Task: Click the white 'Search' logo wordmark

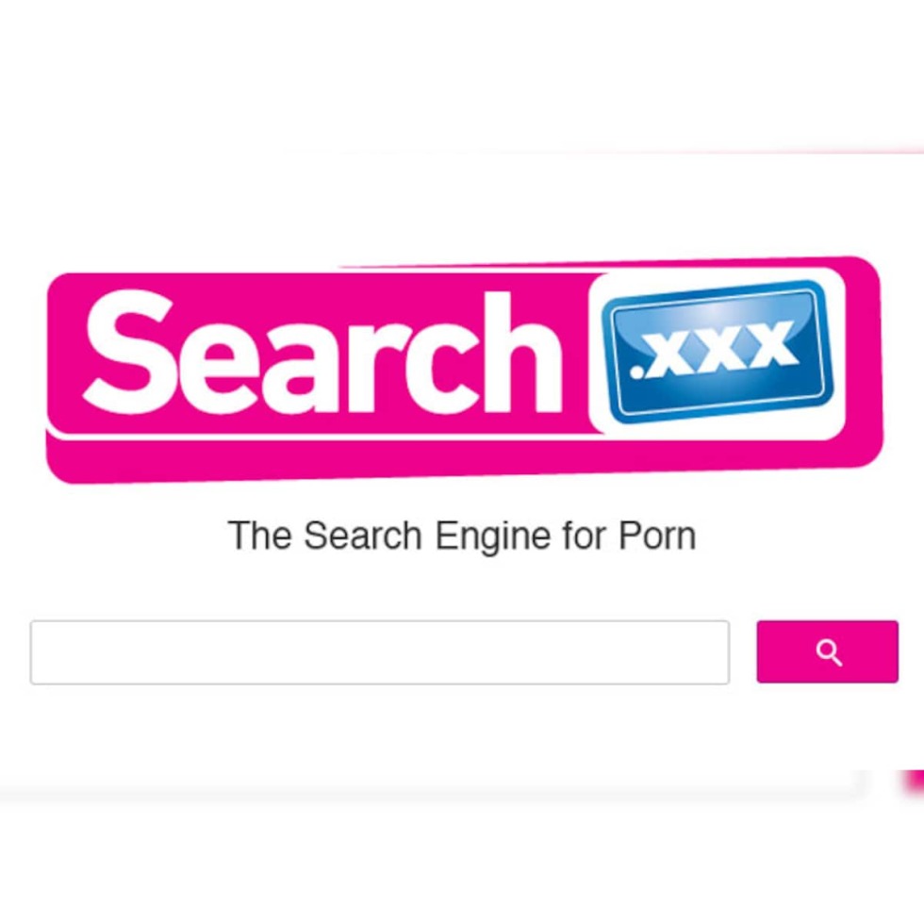Action: click(322, 353)
